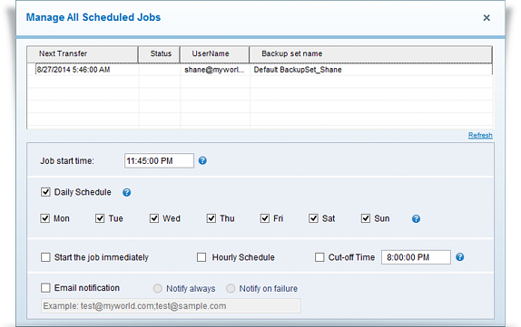Untick the Sat checkbox
Screen dimensions: 521x327
coord(313,218)
